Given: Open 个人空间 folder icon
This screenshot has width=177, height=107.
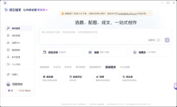Looking at the screenshot, I should (x=8, y=64).
